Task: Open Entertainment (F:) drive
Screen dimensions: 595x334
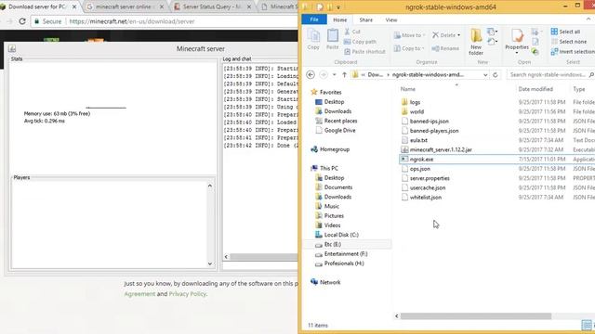Action: [346, 253]
